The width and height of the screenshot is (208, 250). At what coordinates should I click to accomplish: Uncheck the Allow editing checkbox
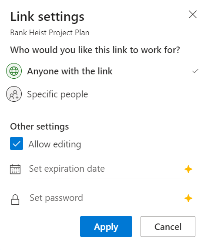[x=17, y=143]
